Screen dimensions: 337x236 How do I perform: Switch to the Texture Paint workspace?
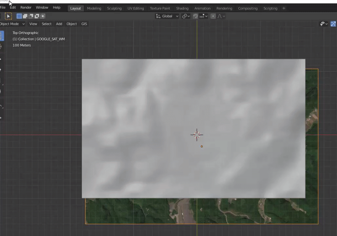(x=160, y=8)
